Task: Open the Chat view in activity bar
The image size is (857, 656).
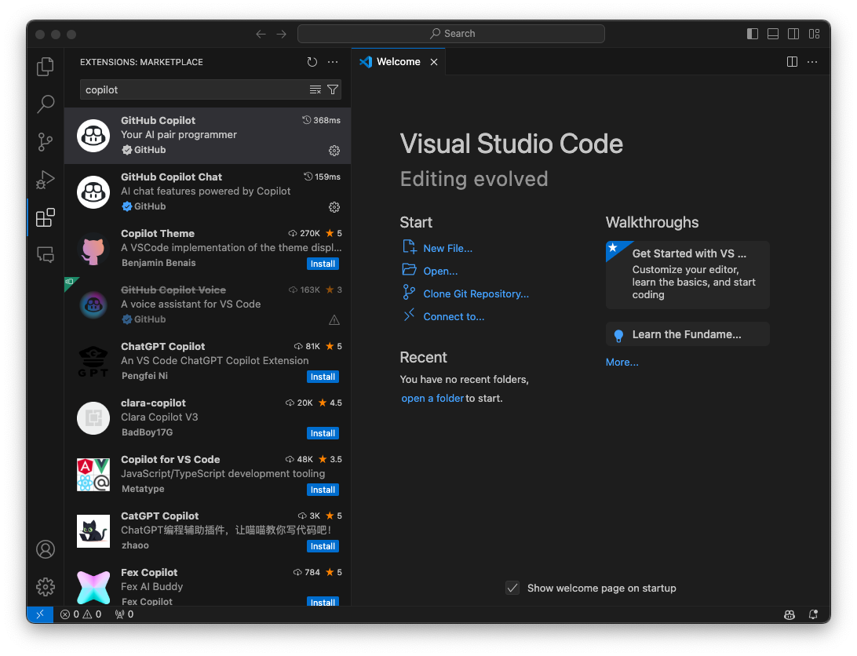Action: coord(46,254)
